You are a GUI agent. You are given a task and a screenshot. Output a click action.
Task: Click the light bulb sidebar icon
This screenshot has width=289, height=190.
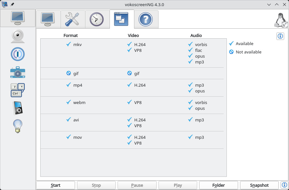[x=18, y=126]
